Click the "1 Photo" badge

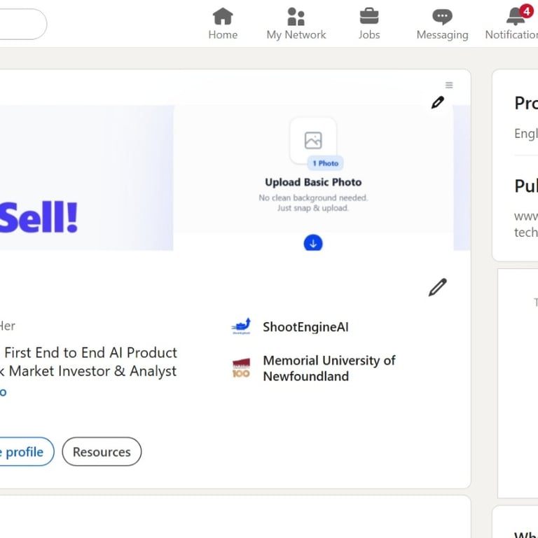pyautogui.click(x=325, y=163)
